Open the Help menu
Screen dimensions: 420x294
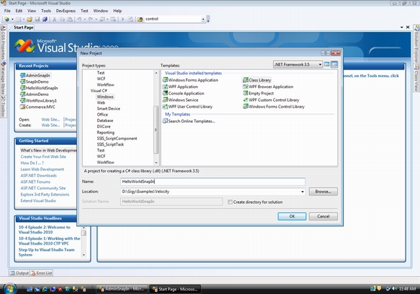click(x=117, y=10)
